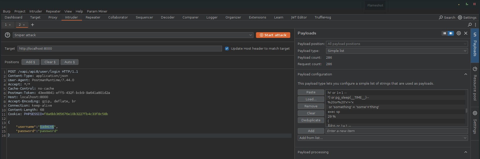This screenshot has width=480, height=159.
Task: Open Payloads panel gear settings icon
Action: pyautogui.click(x=459, y=33)
